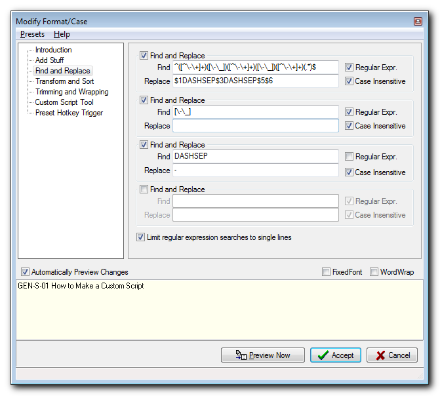Select Preset Hotkey Trigger item

(69, 113)
